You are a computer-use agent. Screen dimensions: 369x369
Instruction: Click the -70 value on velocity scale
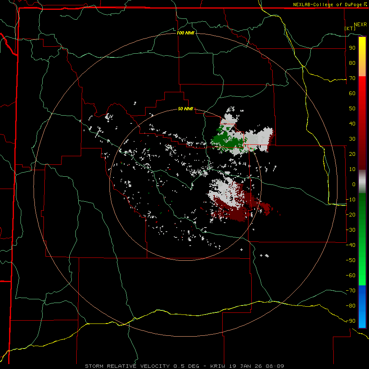(351, 291)
